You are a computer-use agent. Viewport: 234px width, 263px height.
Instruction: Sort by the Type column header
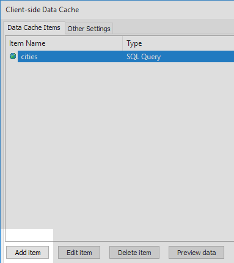point(178,43)
